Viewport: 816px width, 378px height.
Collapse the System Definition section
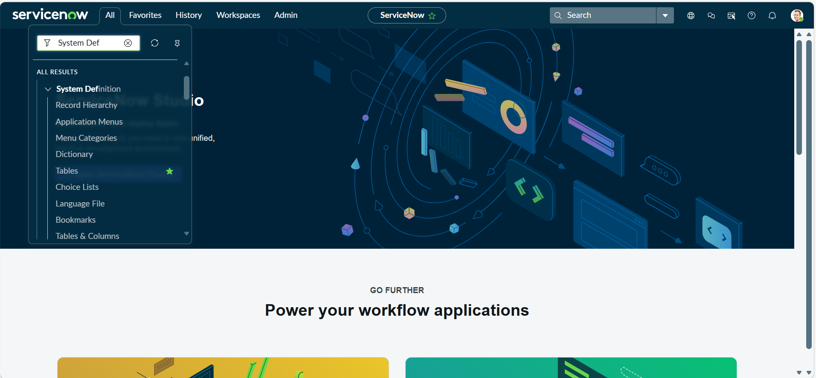[48, 89]
